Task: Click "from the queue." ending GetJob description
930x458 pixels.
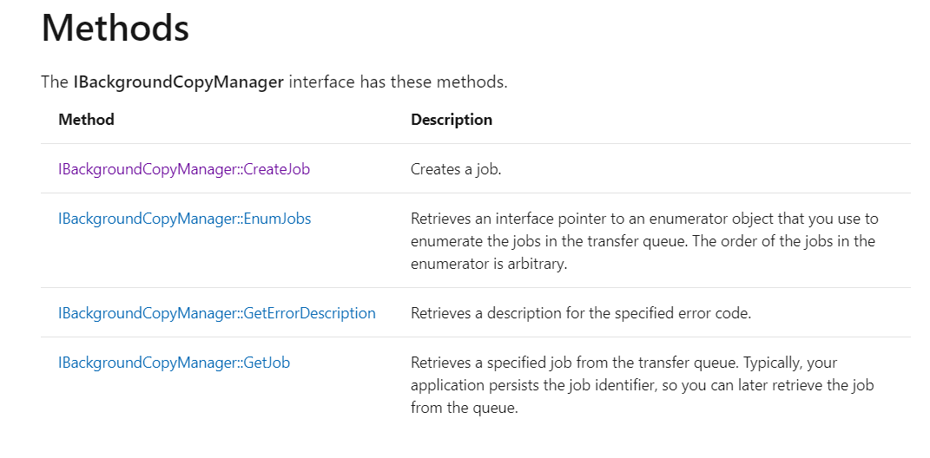Action: point(465,408)
